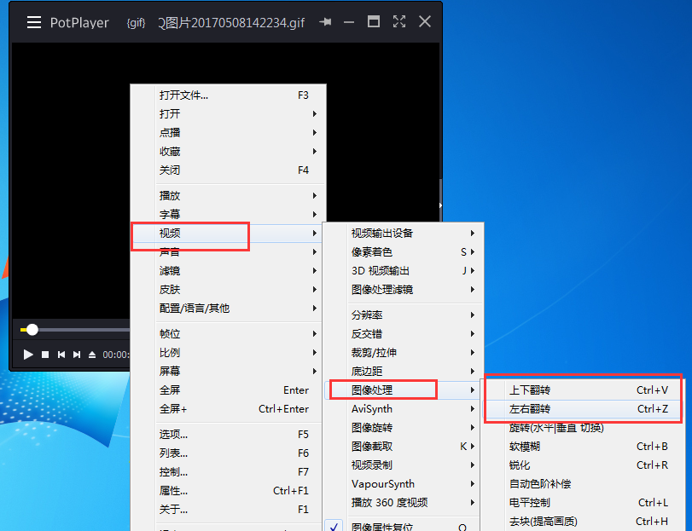
Task: Toggle the always-on-top pin icon
Action: (325, 22)
